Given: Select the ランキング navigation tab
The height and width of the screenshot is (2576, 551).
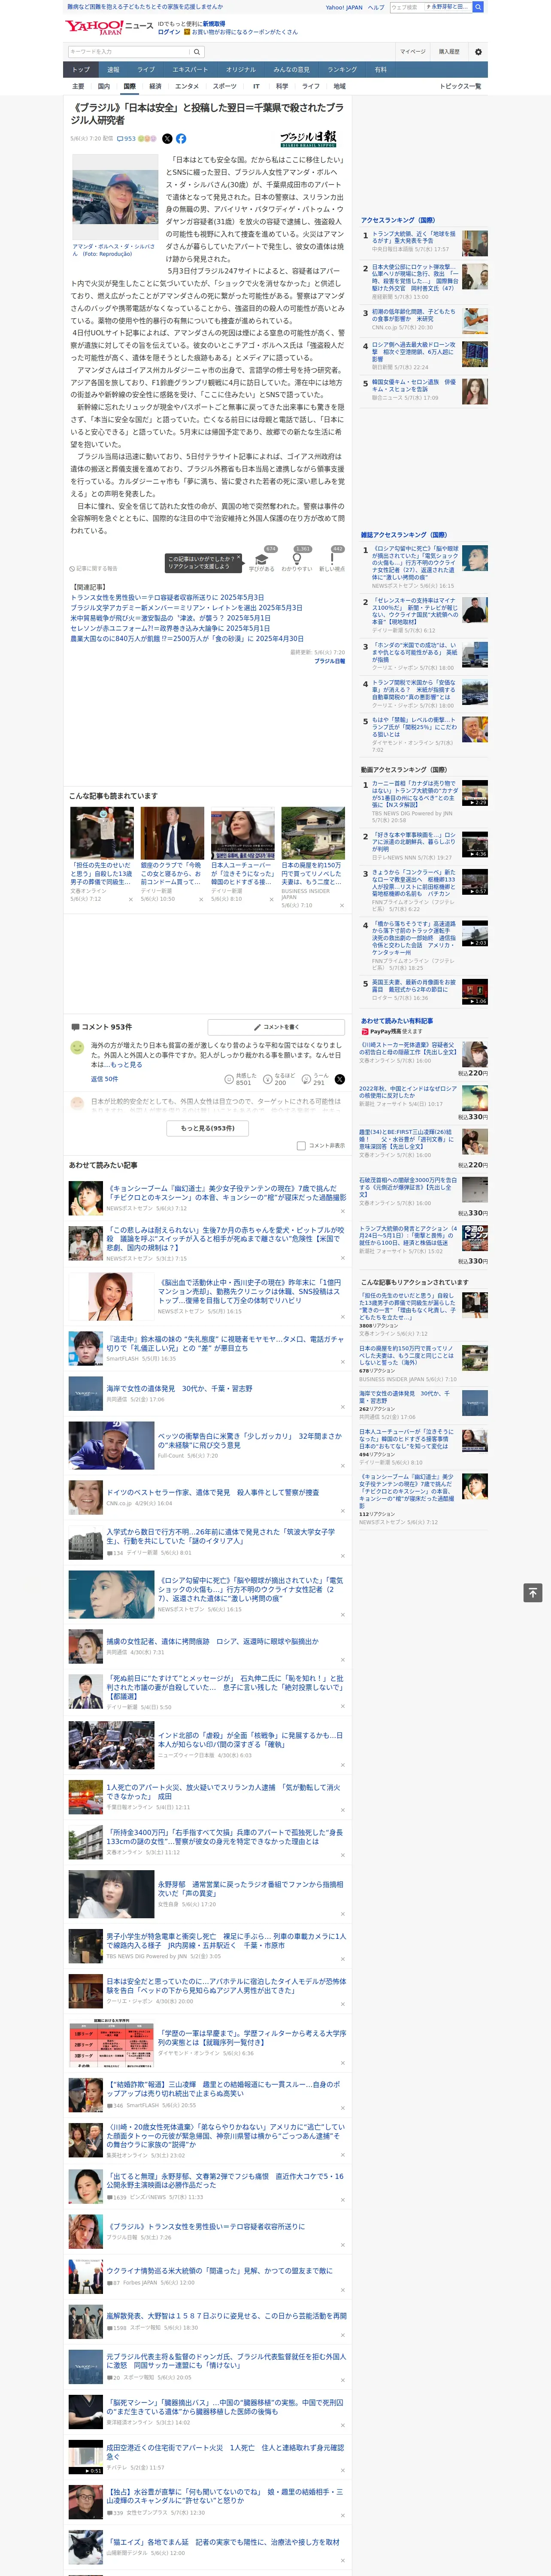Looking at the screenshot, I should [342, 70].
